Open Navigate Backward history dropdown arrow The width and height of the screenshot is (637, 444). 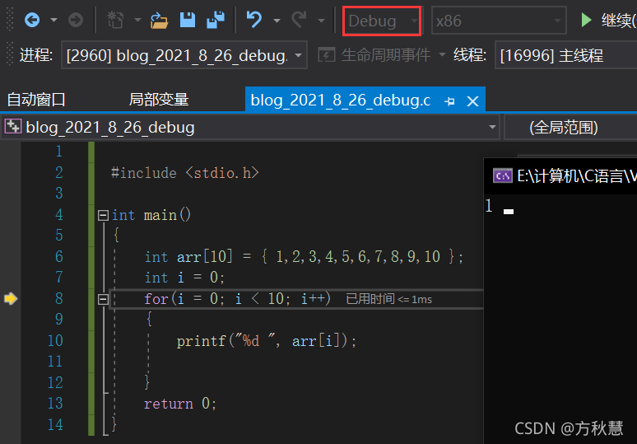pyautogui.click(x=53, y=20)
